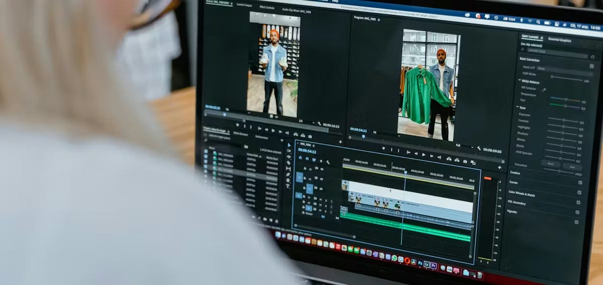
Task: Click Extract button in Program monitor
Action: (x=457, y=160)
